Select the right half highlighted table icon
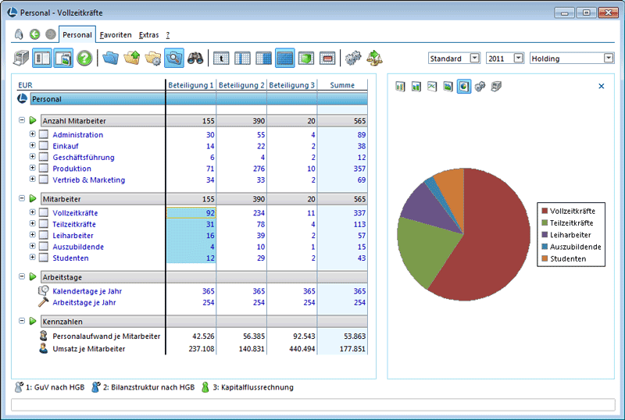 pos(263,59)
